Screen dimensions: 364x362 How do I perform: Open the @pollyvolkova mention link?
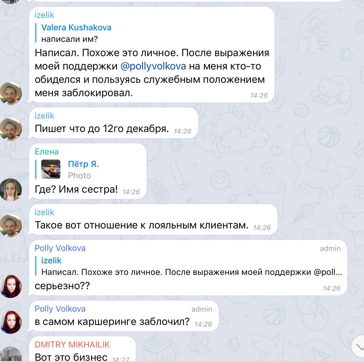[x=153, y=66]
